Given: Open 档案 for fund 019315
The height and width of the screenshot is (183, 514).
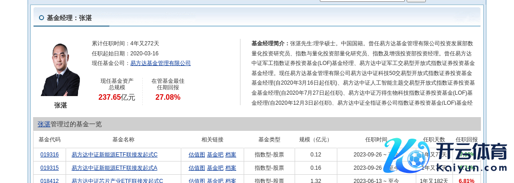Looking at the screenshot, I should click(x=230, y=168).
